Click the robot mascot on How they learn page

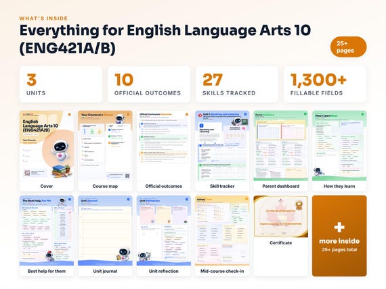318,172
